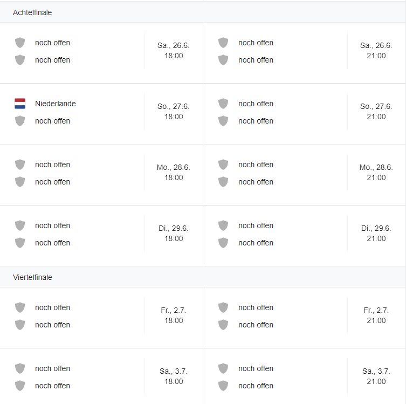Select the Sa., 3.7. 18:00 match time
Viewport: 406px width, 404px height.
pyautogui.click(x=174, y=376)
